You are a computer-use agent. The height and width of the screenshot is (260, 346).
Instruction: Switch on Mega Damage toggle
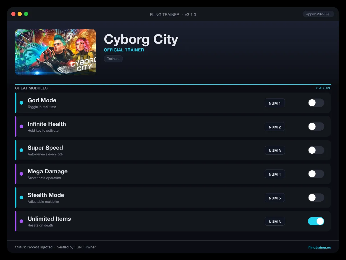click(x=316, y=174)
